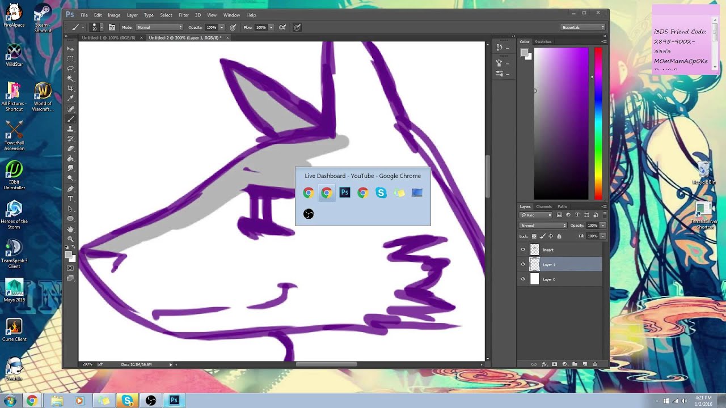Open the layer blend mode Normal dropdown
The image size is (726, 408).
[x=543, y=226]
